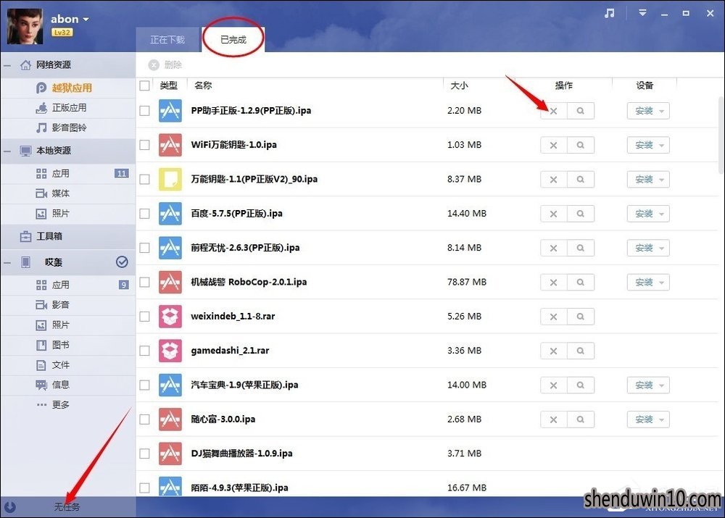The width and height of the screenshot is (725, 518).
Task: Open the title bar dropdown menu icon
Action: pyautogui.click(x=642, y=13)
